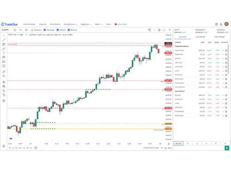Select the VOL WL watchlist button
Image resolution: width=231 pixels, height=173 pixels.
click(x=178, y=143)
